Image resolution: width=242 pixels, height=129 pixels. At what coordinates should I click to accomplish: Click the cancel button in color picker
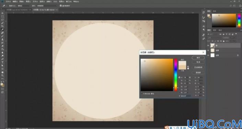198,62
